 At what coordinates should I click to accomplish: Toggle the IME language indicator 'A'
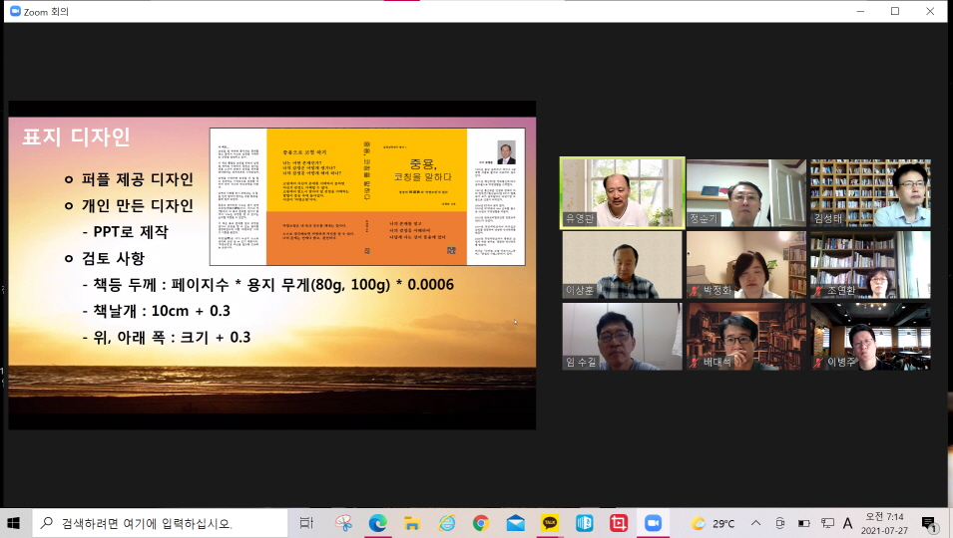(847, 522)
